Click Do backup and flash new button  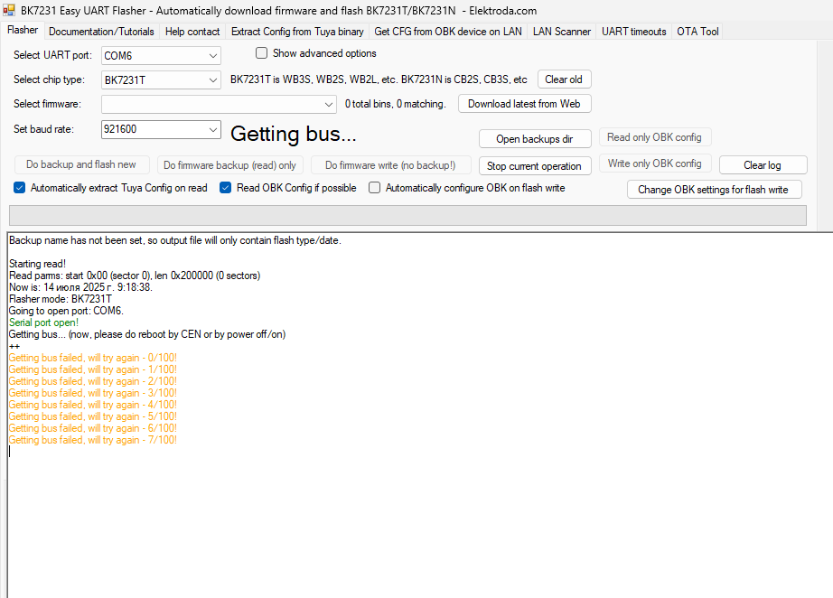click(x=81, y=164)
